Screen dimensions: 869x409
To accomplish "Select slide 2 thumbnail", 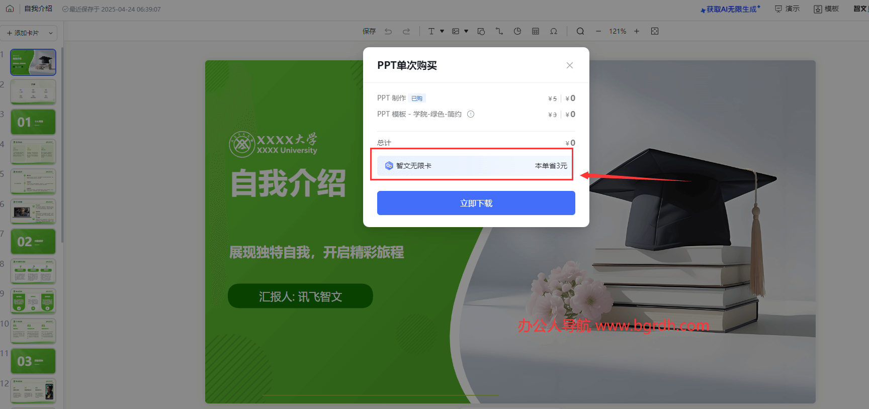I will point(33,92).
